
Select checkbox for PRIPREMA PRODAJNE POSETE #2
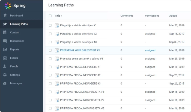coord(50,75)
